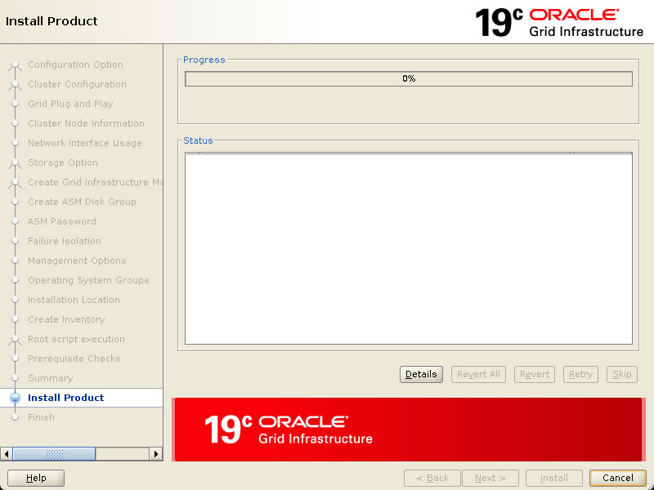Cancel the installation
The image size is (654, 490).
[x=618, y=478]
